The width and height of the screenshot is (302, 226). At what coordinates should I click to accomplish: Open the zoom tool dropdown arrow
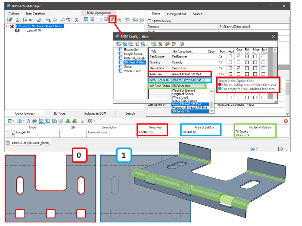(x=123, y=20)
